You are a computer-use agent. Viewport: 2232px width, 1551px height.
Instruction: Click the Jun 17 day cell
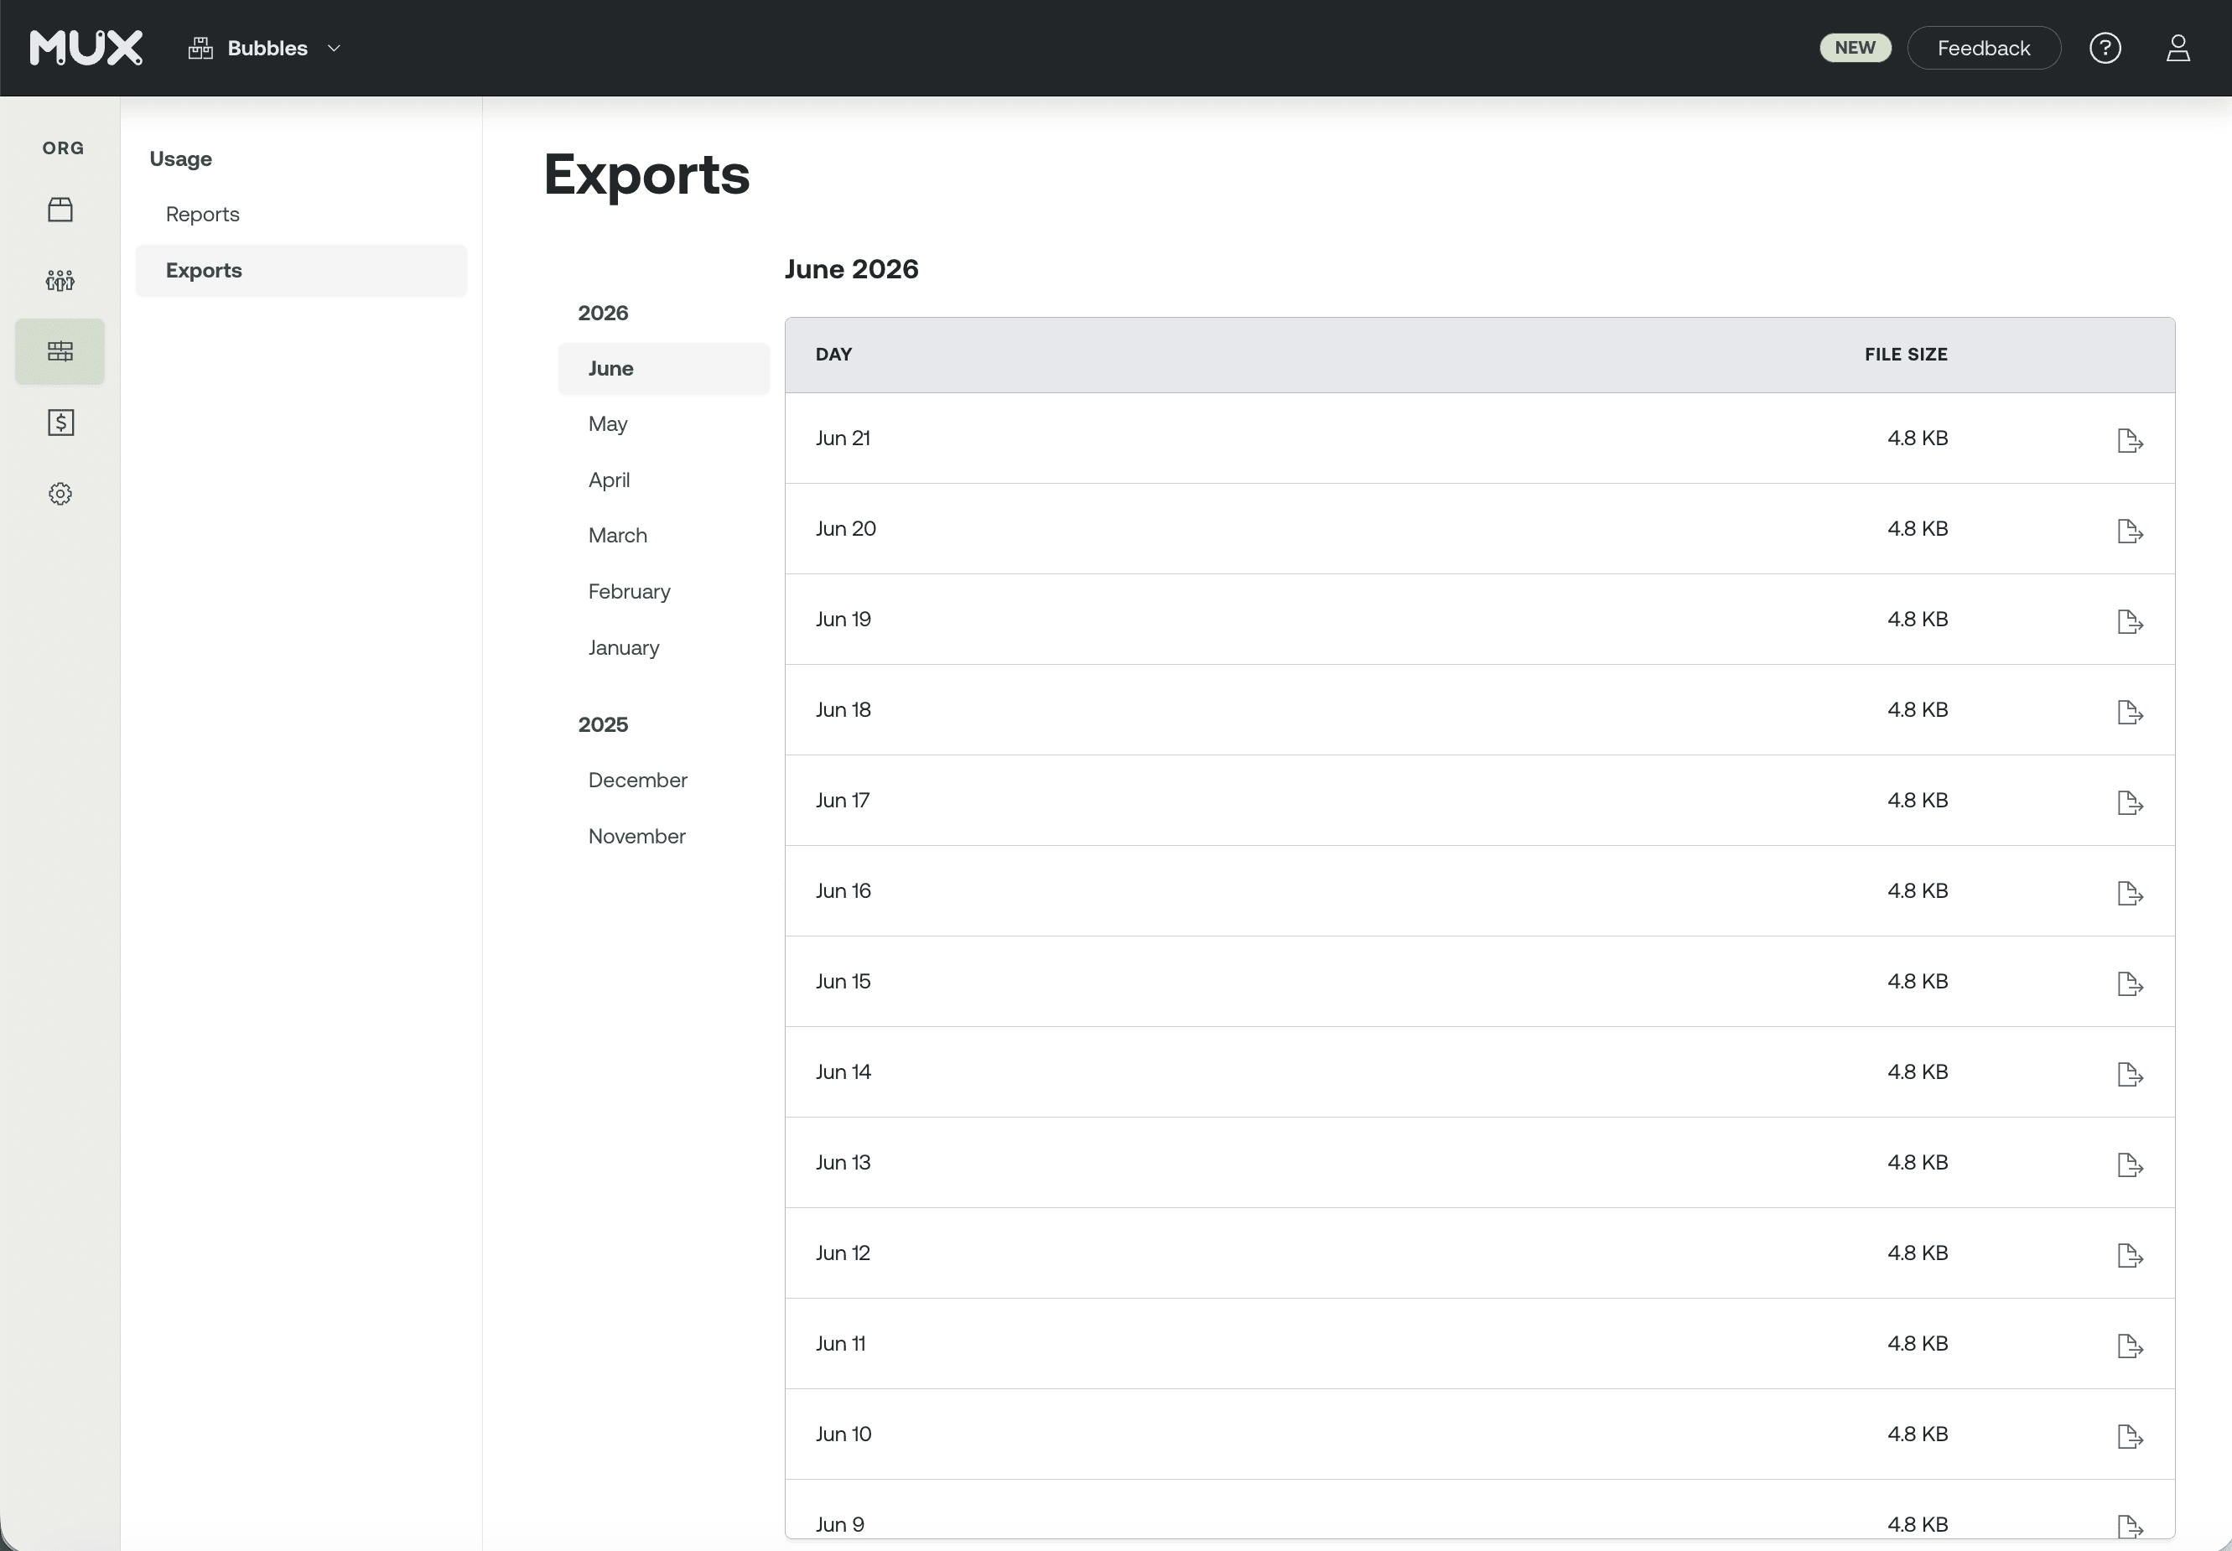point(842,800)
